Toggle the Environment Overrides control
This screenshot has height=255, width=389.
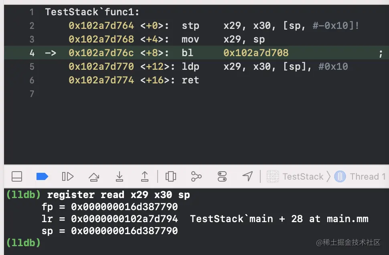[222, 176]
